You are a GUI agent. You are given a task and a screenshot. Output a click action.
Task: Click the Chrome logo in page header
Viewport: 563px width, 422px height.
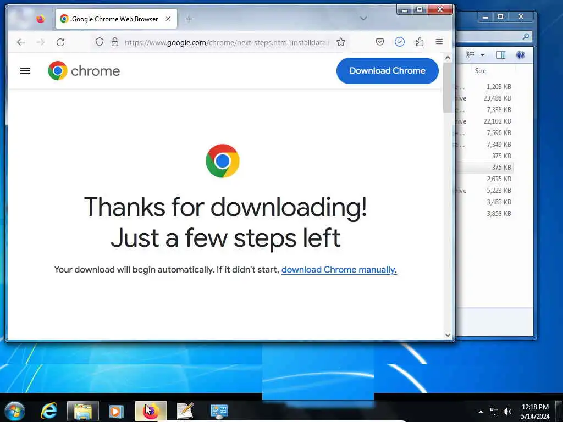84,71
